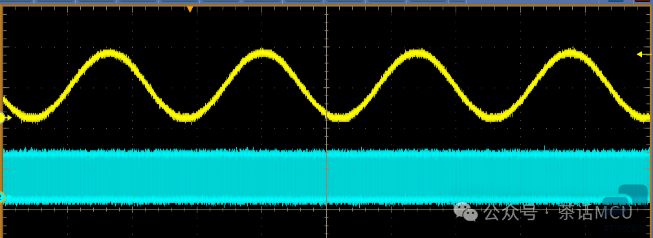Select the yellow trigger level arrow

[644, 54]
